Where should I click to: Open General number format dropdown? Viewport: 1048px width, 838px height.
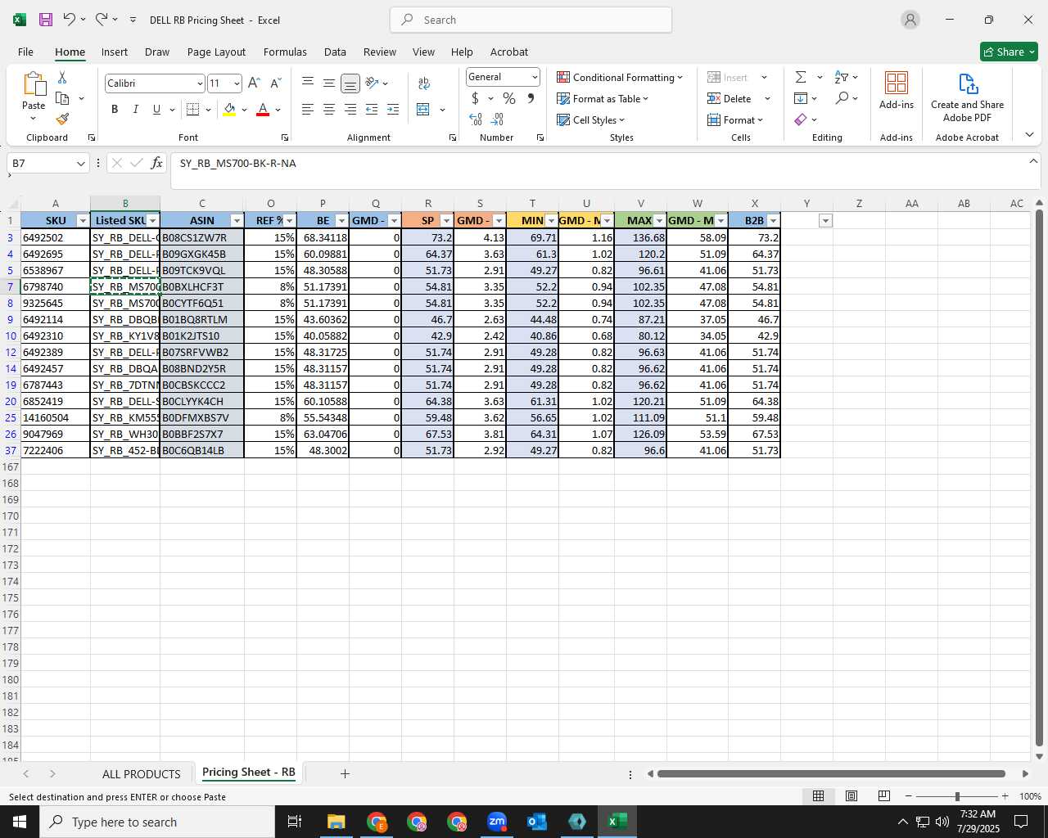coord(535,77)
